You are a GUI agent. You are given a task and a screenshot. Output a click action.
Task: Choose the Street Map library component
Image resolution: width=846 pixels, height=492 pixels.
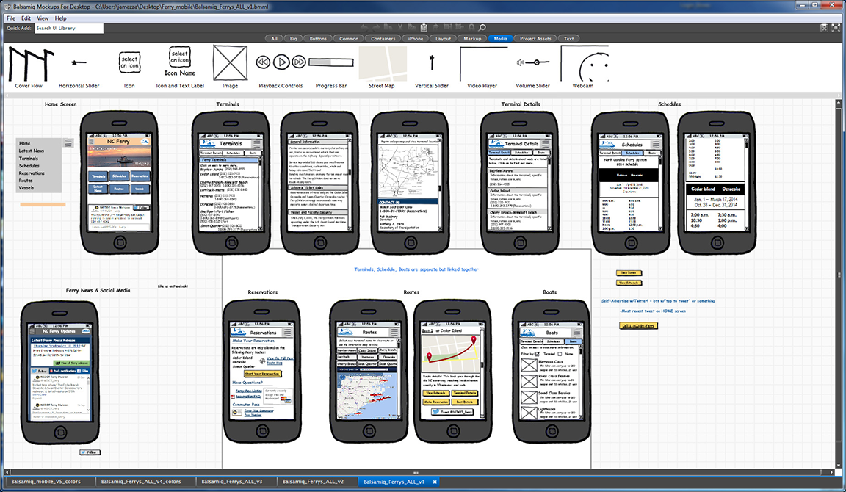(x=381, y=66)
